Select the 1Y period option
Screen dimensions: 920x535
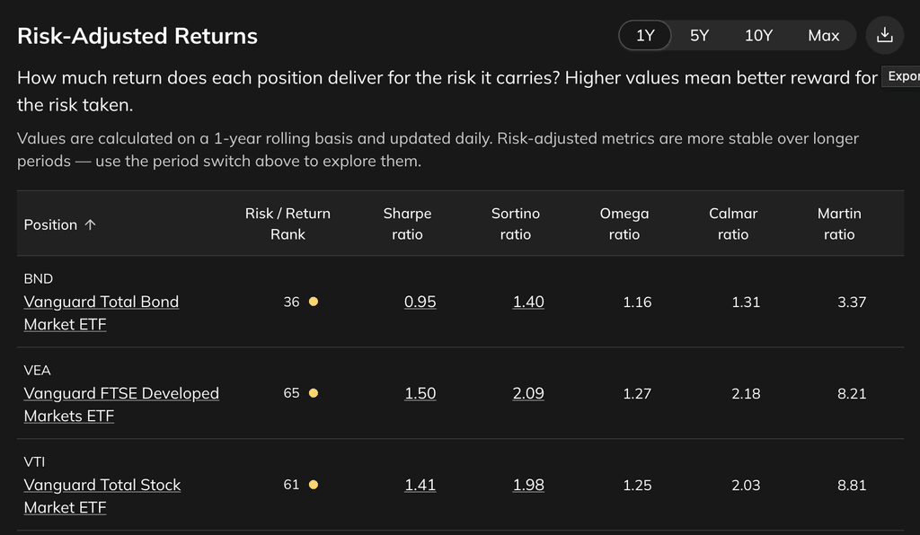pos(645,35)
